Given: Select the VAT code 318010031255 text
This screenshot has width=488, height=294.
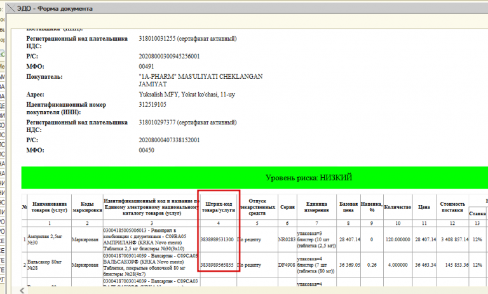Looking at the screenshot, I should [157, 39].
